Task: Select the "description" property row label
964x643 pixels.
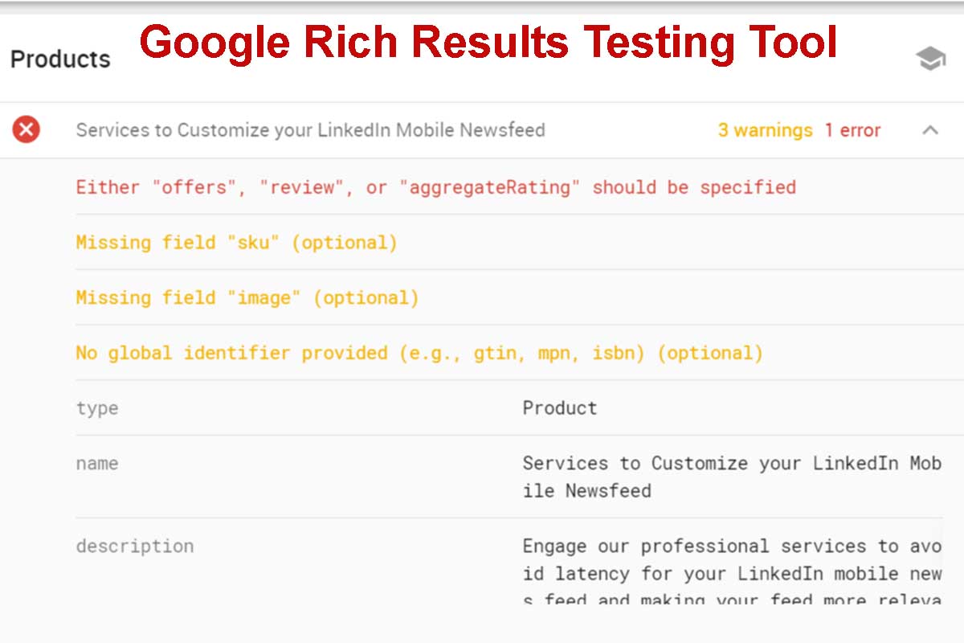Action: pyautogui.click(x=135, y=547)
